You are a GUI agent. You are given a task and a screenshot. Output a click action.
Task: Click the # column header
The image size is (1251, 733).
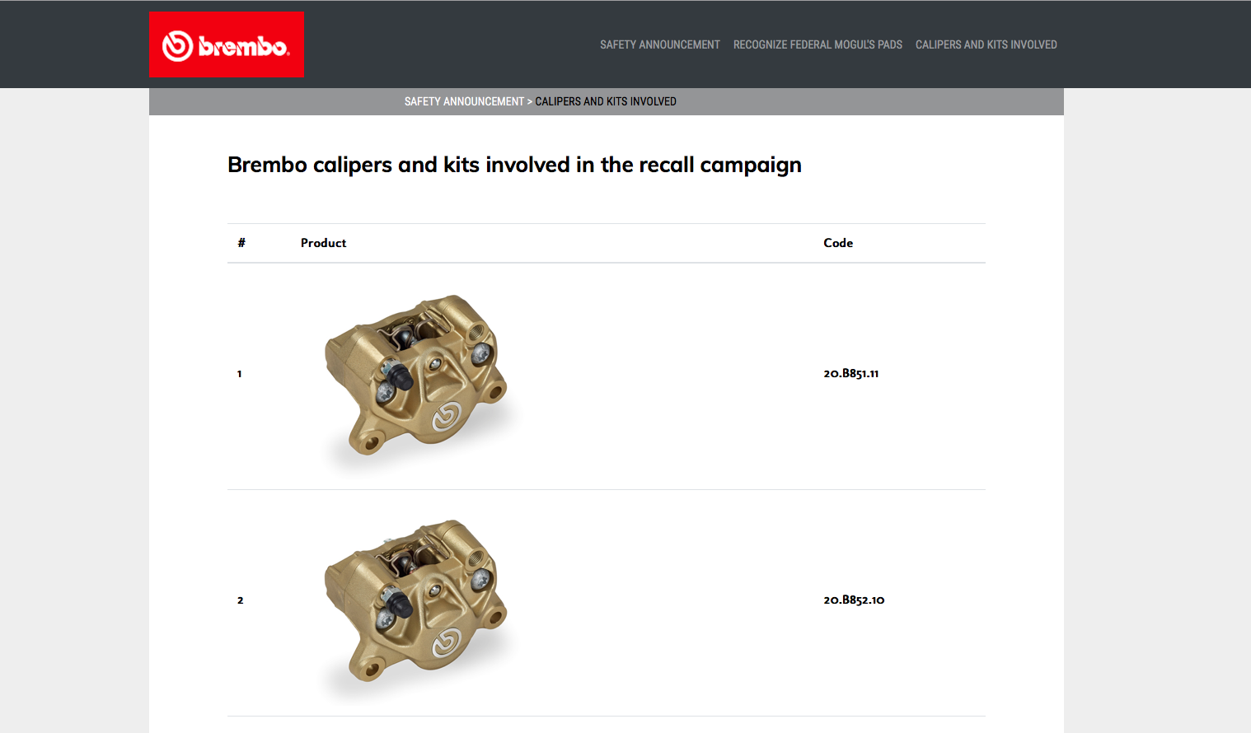click(241, 243)
